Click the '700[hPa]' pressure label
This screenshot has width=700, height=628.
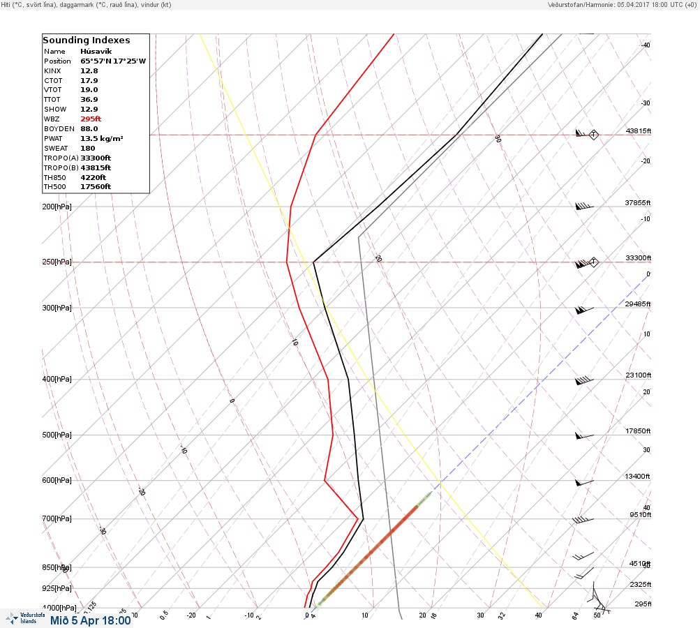pyautogui.click(x=57, y=518)
